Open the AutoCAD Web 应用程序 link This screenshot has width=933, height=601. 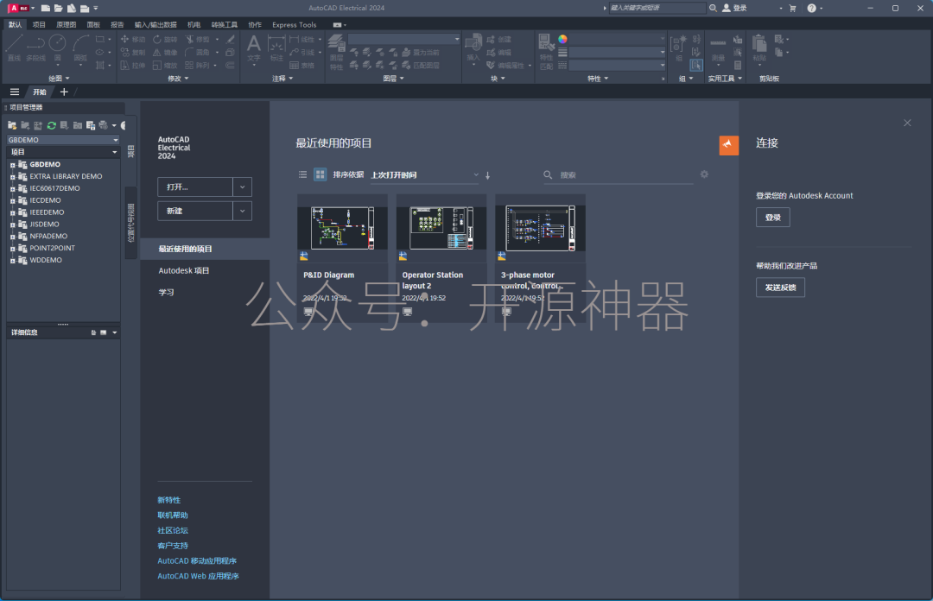tap(198, 576)
